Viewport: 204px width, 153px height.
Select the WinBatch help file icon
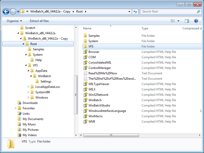click(85, 100)
